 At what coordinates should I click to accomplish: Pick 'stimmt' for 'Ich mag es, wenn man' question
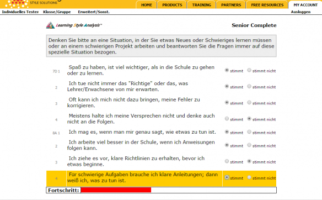point(227,132)
